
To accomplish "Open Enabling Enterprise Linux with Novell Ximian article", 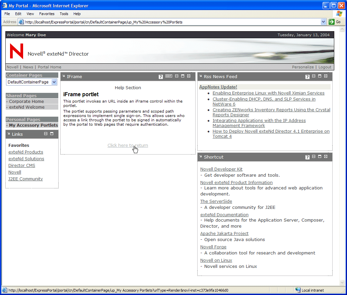I will coord(268,93).
